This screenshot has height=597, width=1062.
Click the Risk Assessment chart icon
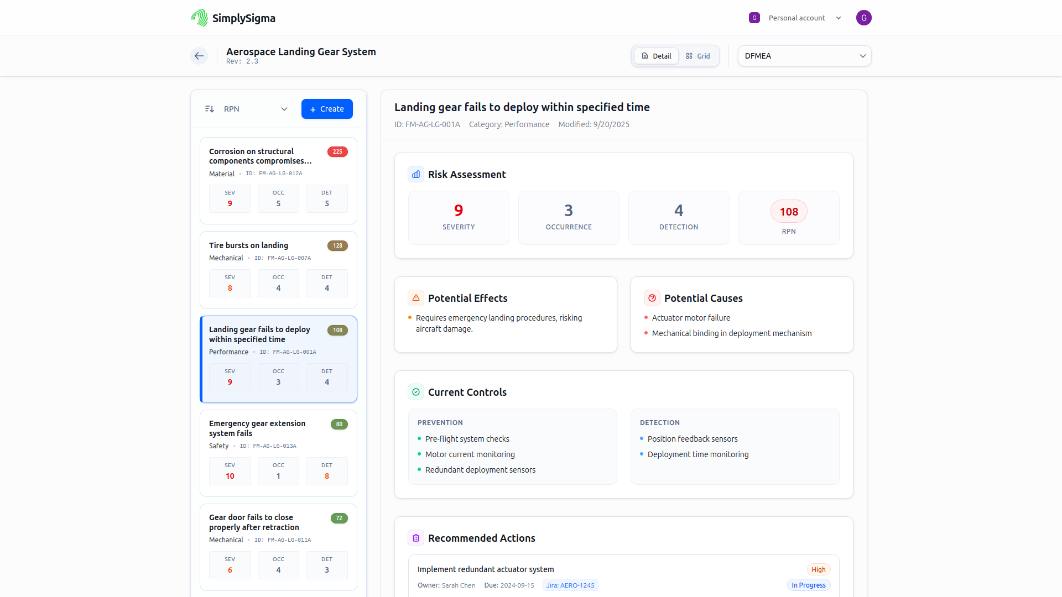[416, 174]
